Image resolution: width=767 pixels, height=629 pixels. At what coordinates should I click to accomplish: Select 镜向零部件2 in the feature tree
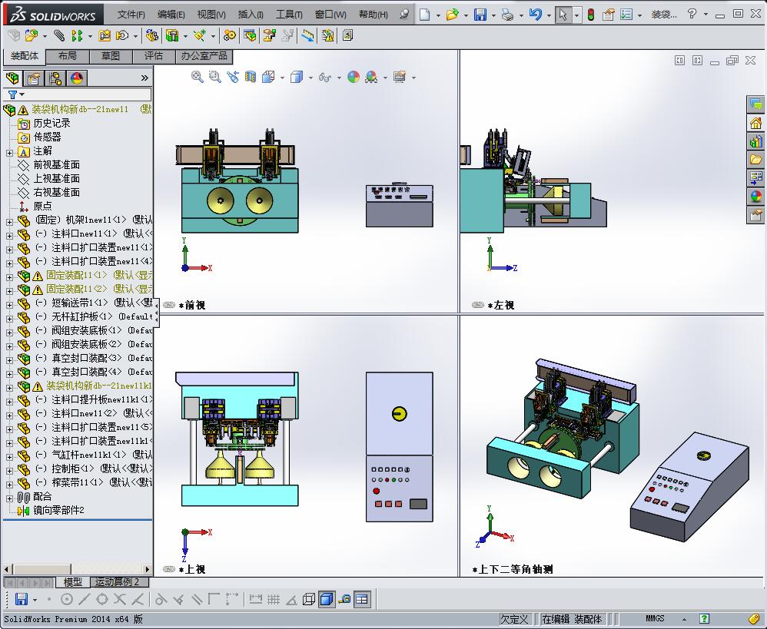tap(58, 510)
